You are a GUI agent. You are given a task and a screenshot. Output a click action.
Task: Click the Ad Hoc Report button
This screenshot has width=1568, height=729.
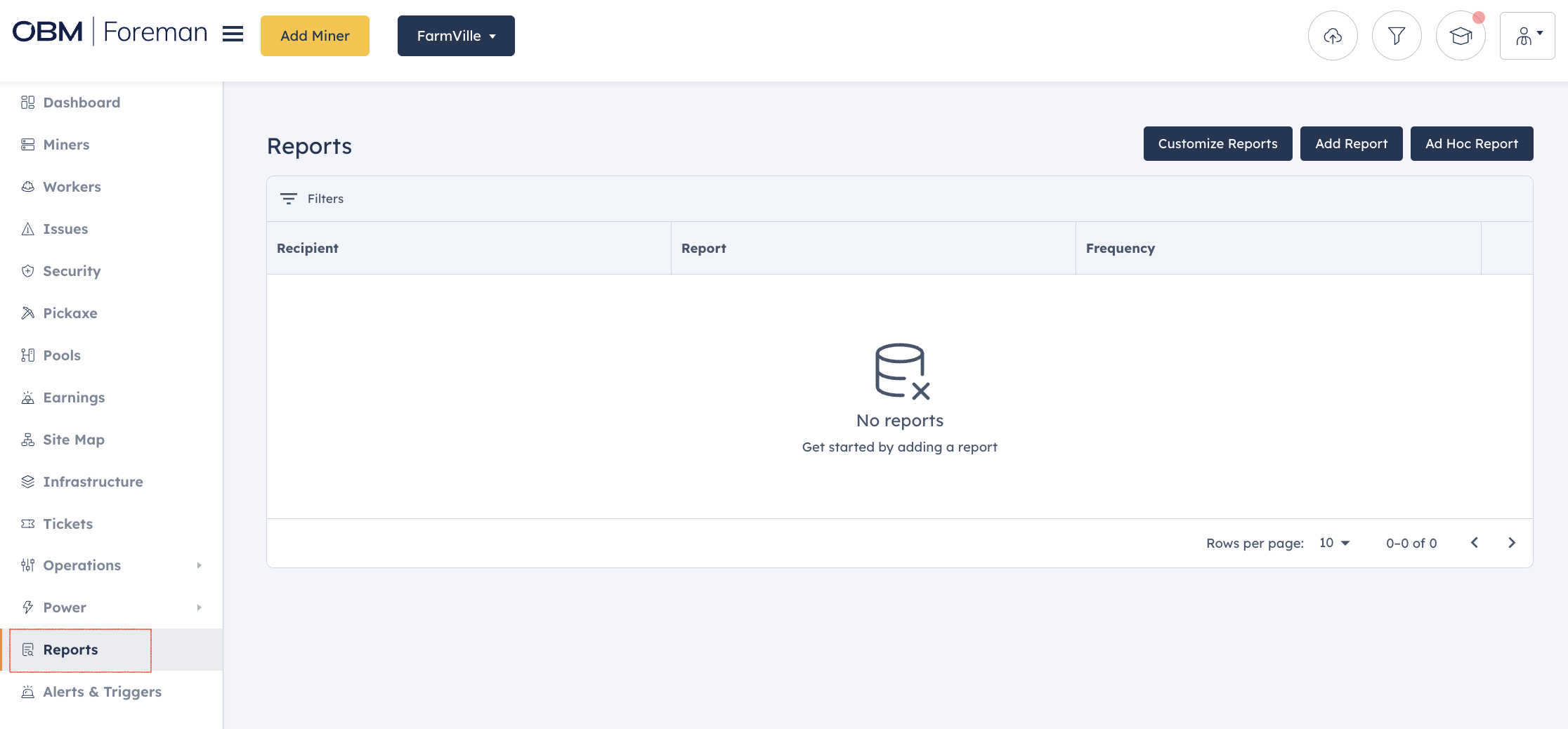click(1472, 144)
